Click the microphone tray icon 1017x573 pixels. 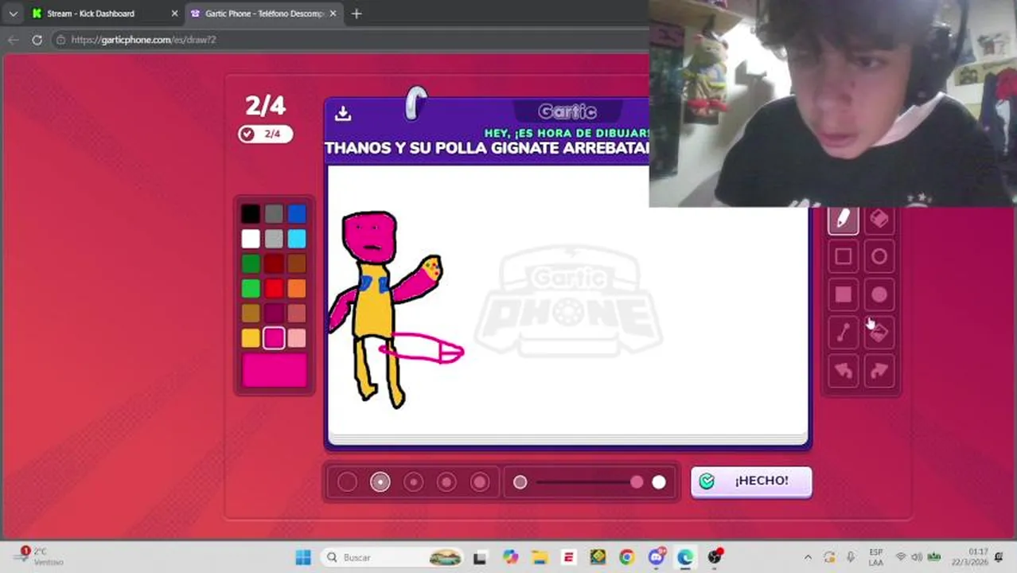coord(851,557)
